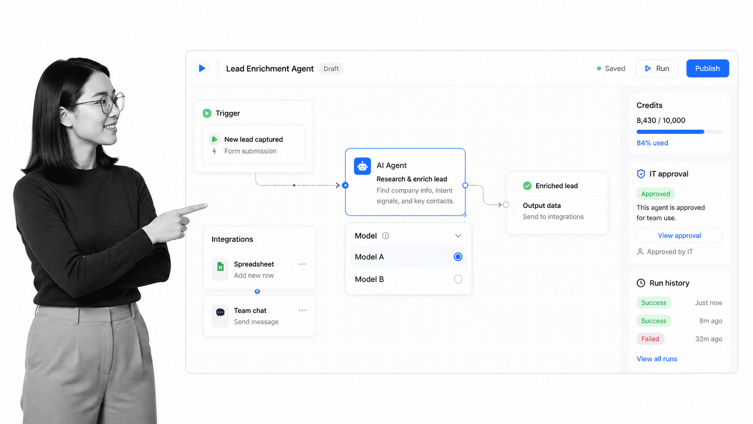Click the Integrations panel heading

(232, 239)
